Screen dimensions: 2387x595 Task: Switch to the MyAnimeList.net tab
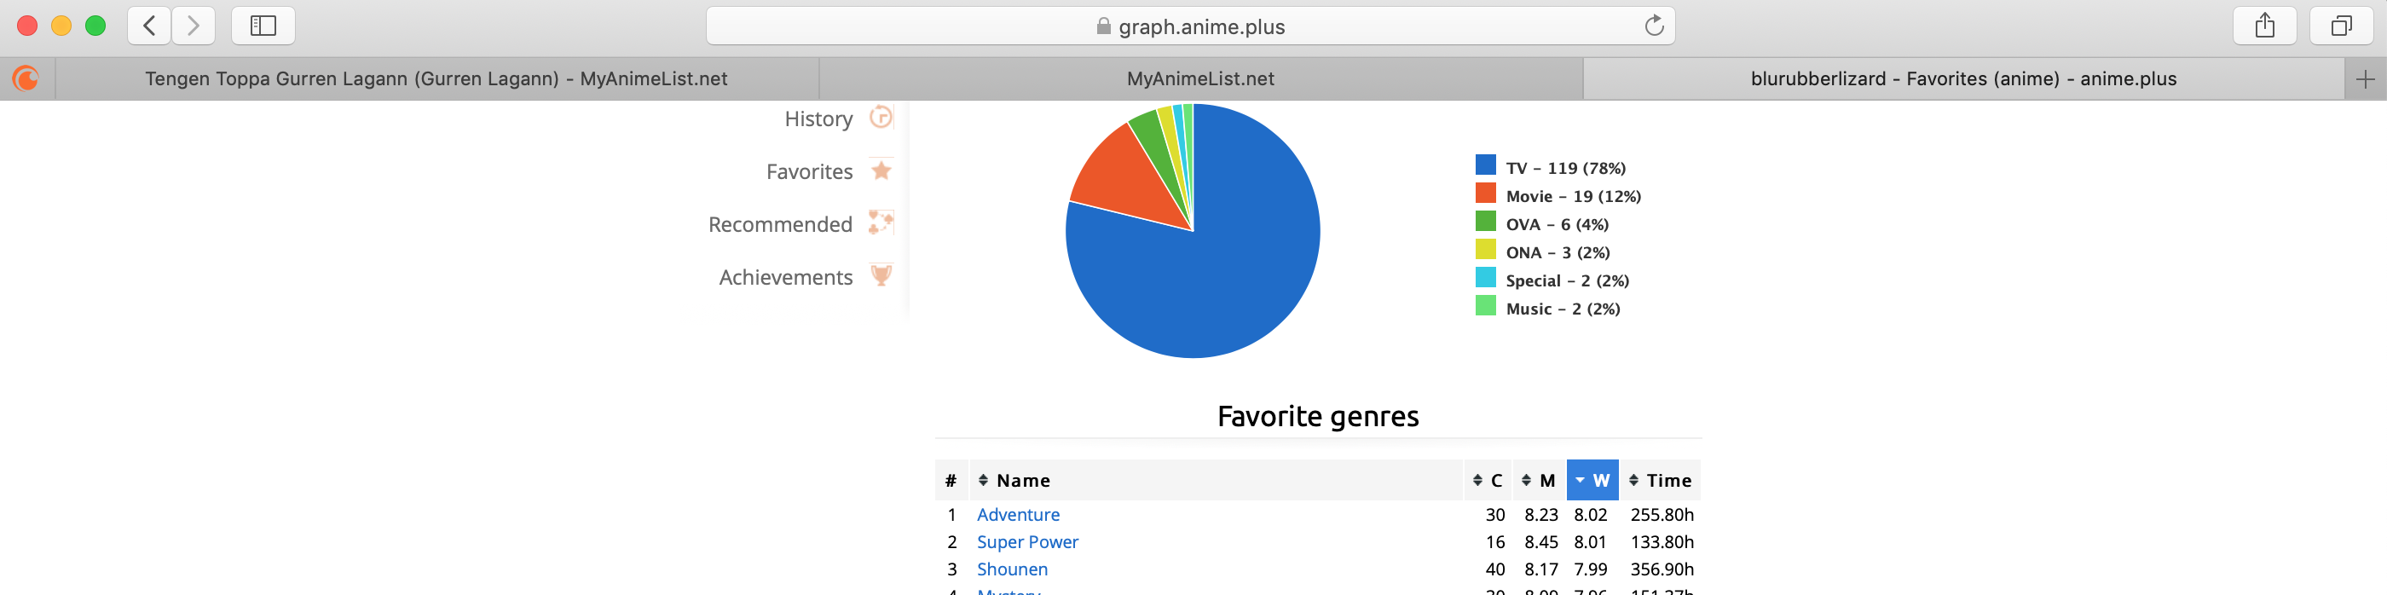[1200, 80]
